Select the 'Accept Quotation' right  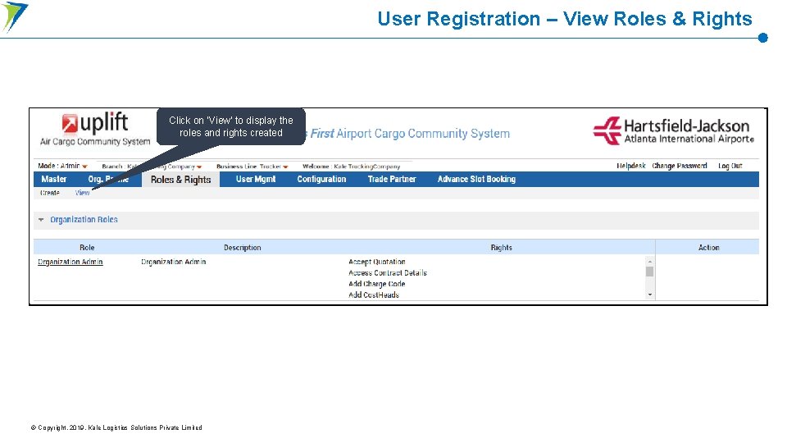(x=377, y=262)
